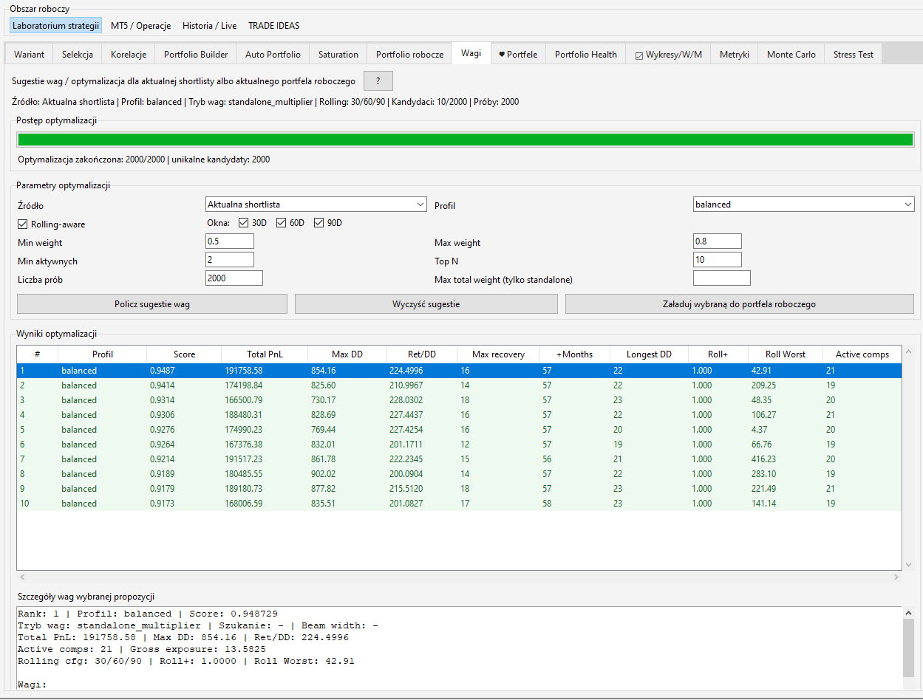This screenshot has width=923, height=700.
Task: Open the Historia / Live workspace
Action: (x=210, y=26)
